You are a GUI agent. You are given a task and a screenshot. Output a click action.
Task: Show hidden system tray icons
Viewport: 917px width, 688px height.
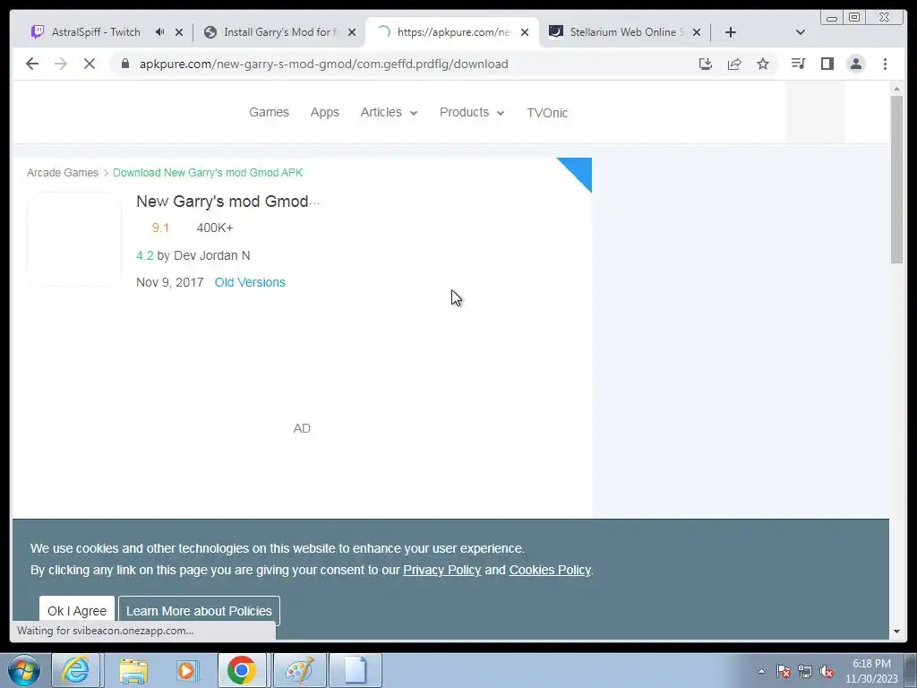coord(761,671)
